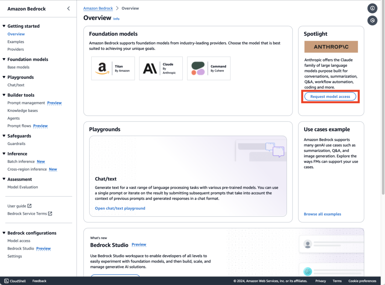Viewport: 385px width, 285px height.
Task: Open Cross-region inference page
Action: tap(27, 169)
